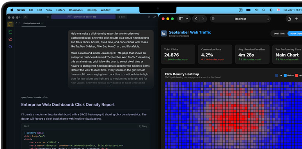
Task: Expand the Safari sidebar options chevron
Action: pyautogui.click(x=187, y=19)
